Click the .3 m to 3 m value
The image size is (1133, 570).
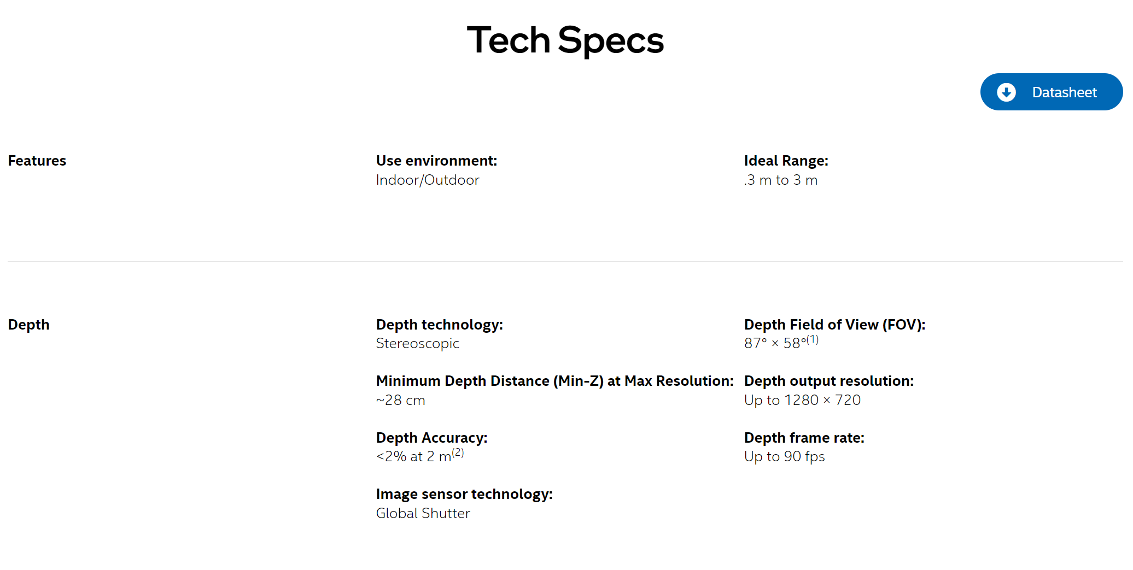781,180
